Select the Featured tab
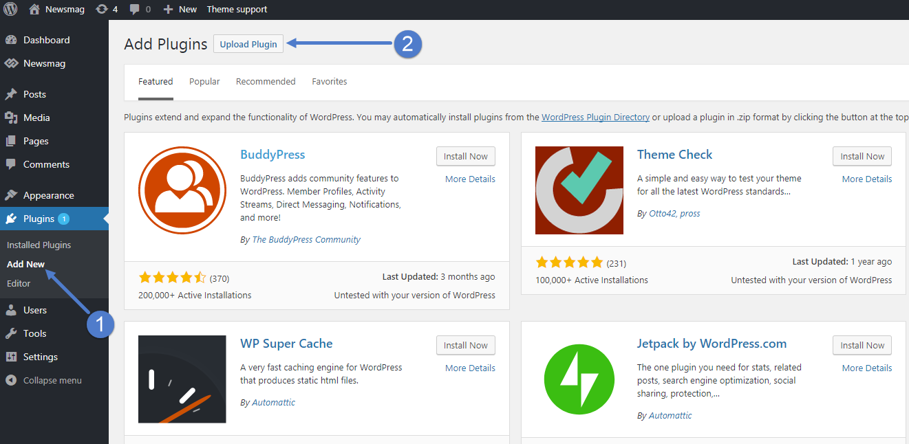 [156, 81]
